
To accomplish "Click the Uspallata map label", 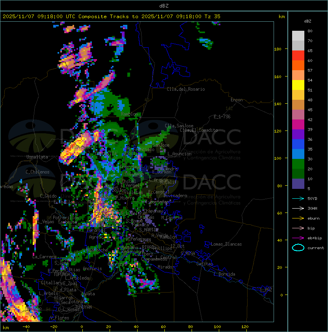I will pos(37,157).
